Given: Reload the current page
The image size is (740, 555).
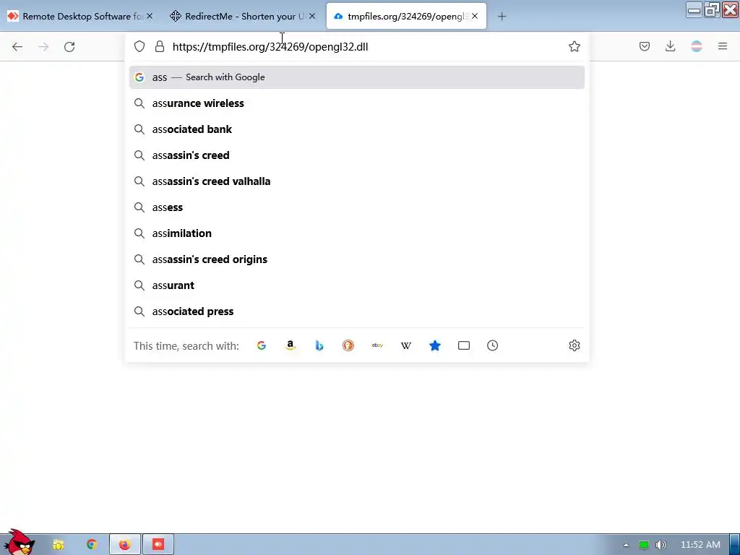Looking at the screenshot, I should [69, 46].
